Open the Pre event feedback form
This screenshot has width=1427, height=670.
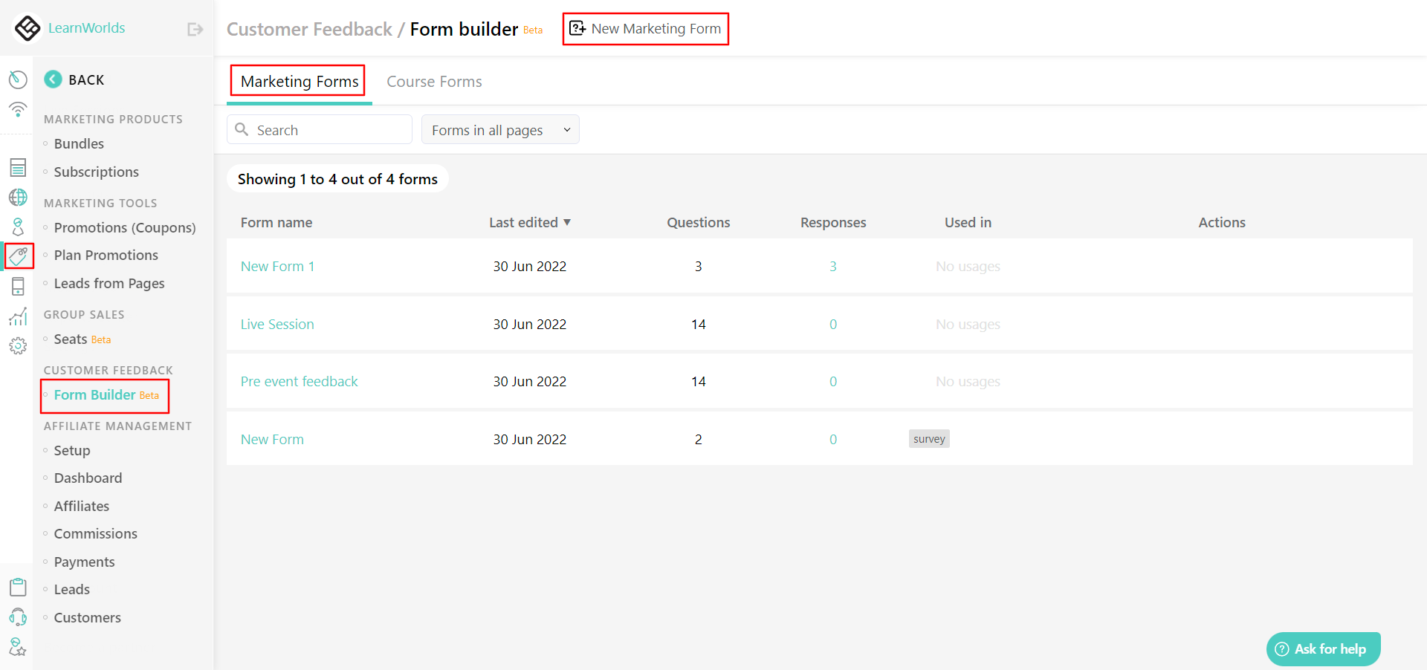(x=299, y=381)
